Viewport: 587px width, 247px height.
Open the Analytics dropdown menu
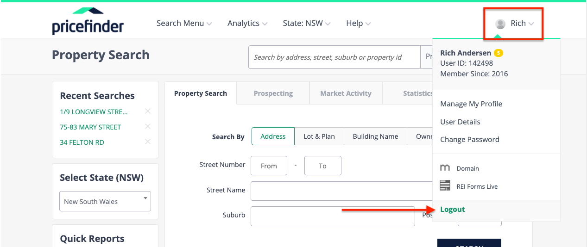247,23
